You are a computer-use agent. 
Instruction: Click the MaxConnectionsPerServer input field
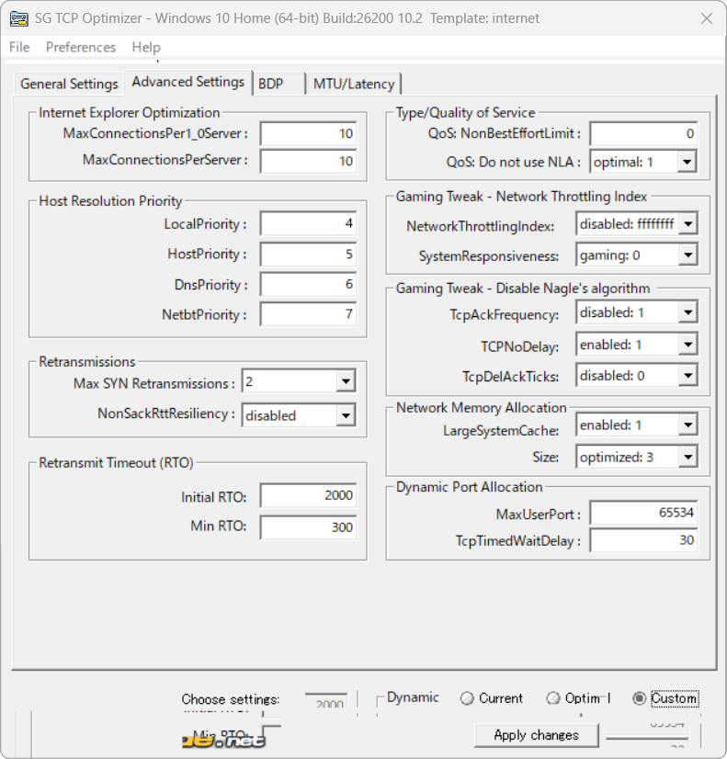click(308, 161)
